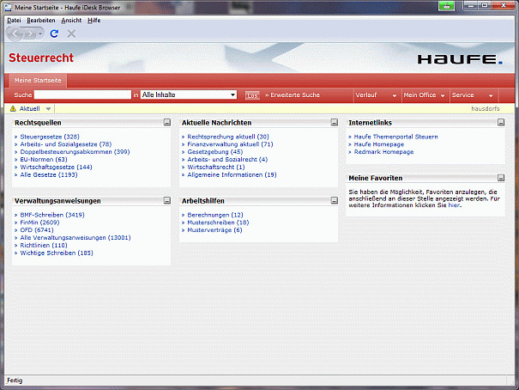Open FinMin (2609)
This screenshot has width=519, height=390.
point(39,222)
